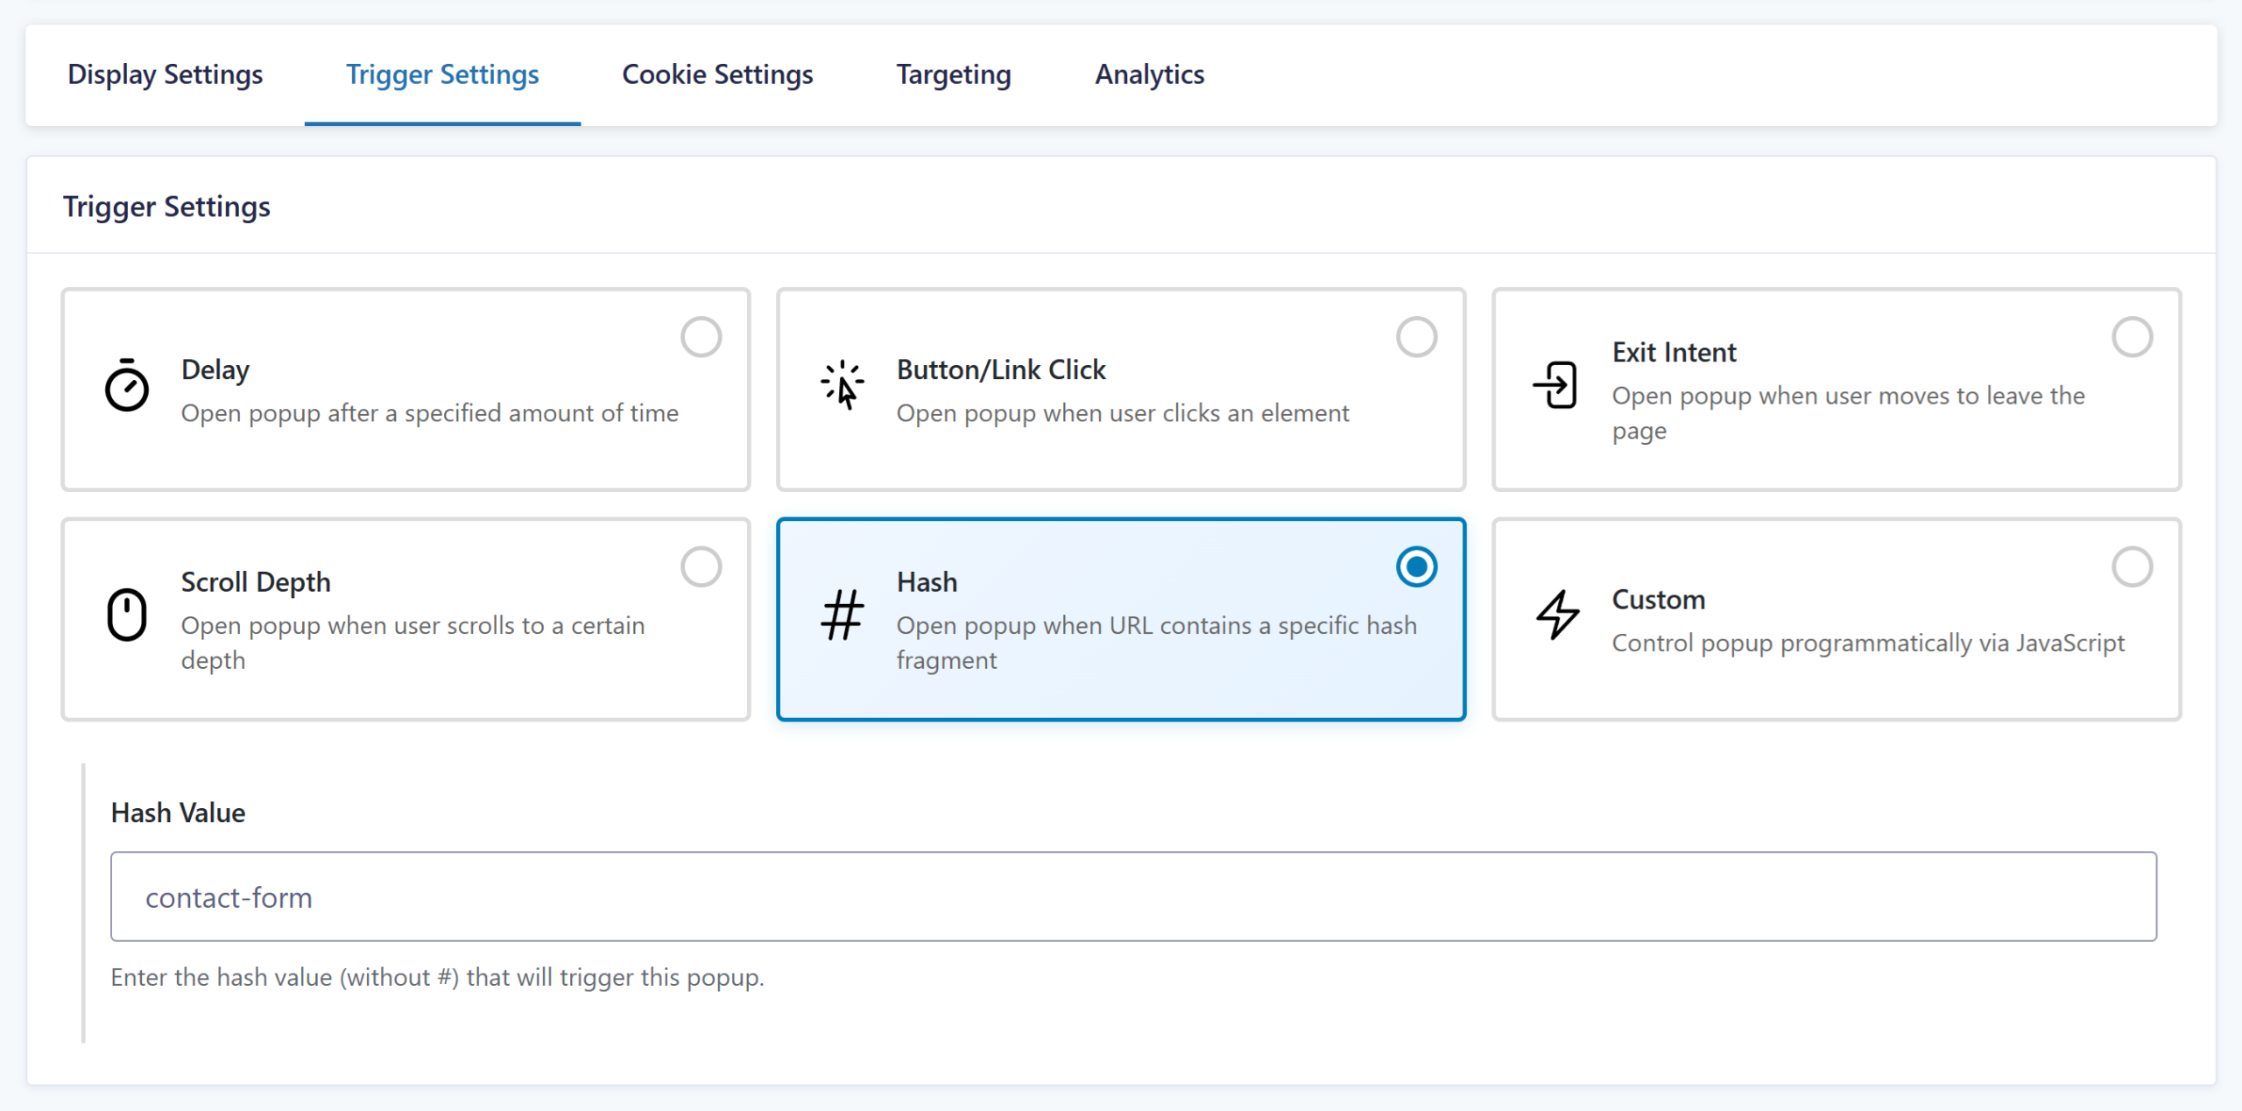Select the Custom trigger radio button
This screenshot has height=1111, width=2242.
2132,566
